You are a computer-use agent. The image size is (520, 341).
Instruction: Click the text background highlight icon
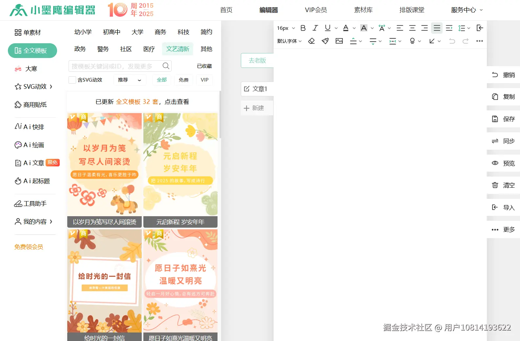tap(364, 28)
